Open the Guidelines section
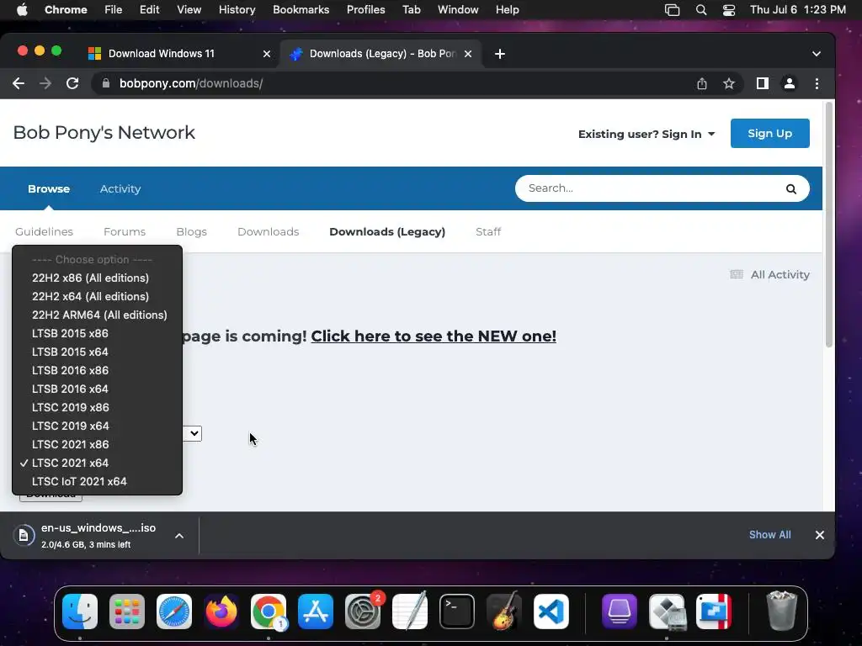Viewport: 862px width, 646px height. coord(44,232)
